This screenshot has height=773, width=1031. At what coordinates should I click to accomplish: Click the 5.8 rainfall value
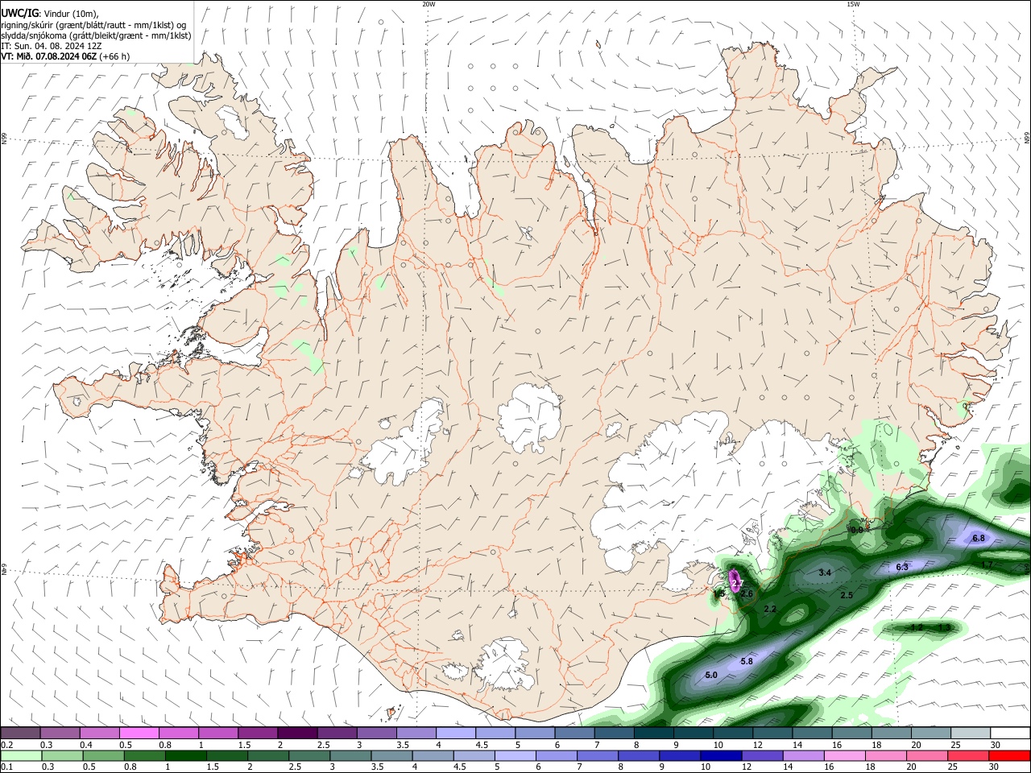pos(747,661)
